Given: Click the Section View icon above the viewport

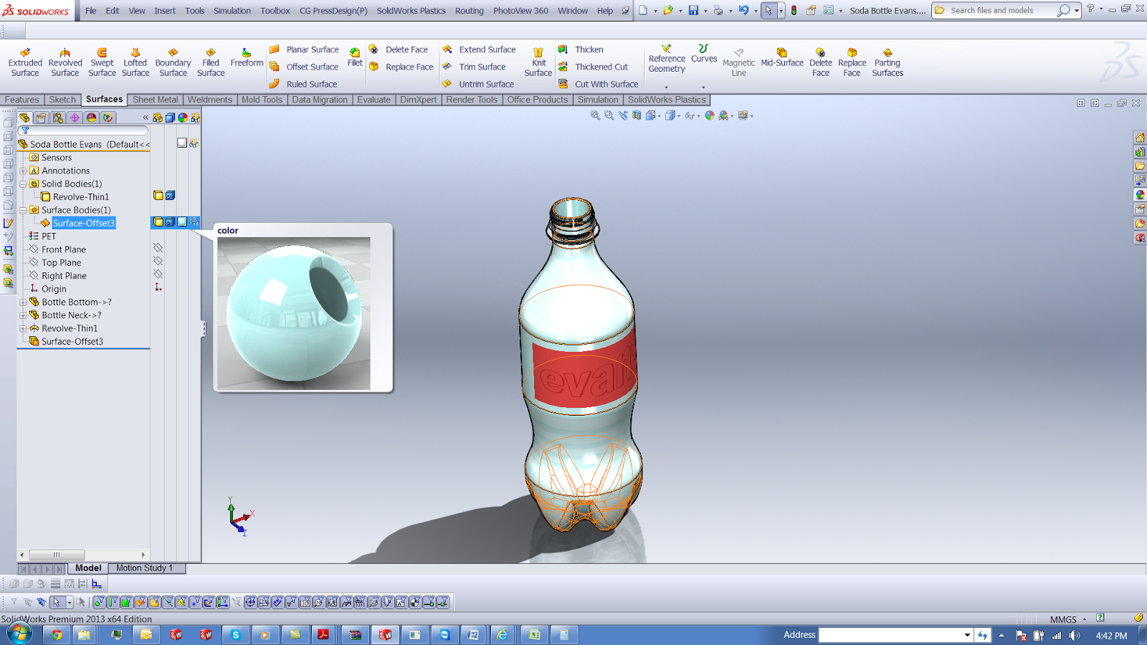Looking at the screenshot, I should pyautogui.click(x=637, y=115).
